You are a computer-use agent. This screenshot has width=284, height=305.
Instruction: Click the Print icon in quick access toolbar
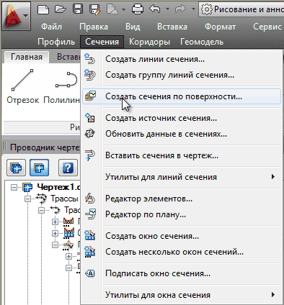pos(138,9)
